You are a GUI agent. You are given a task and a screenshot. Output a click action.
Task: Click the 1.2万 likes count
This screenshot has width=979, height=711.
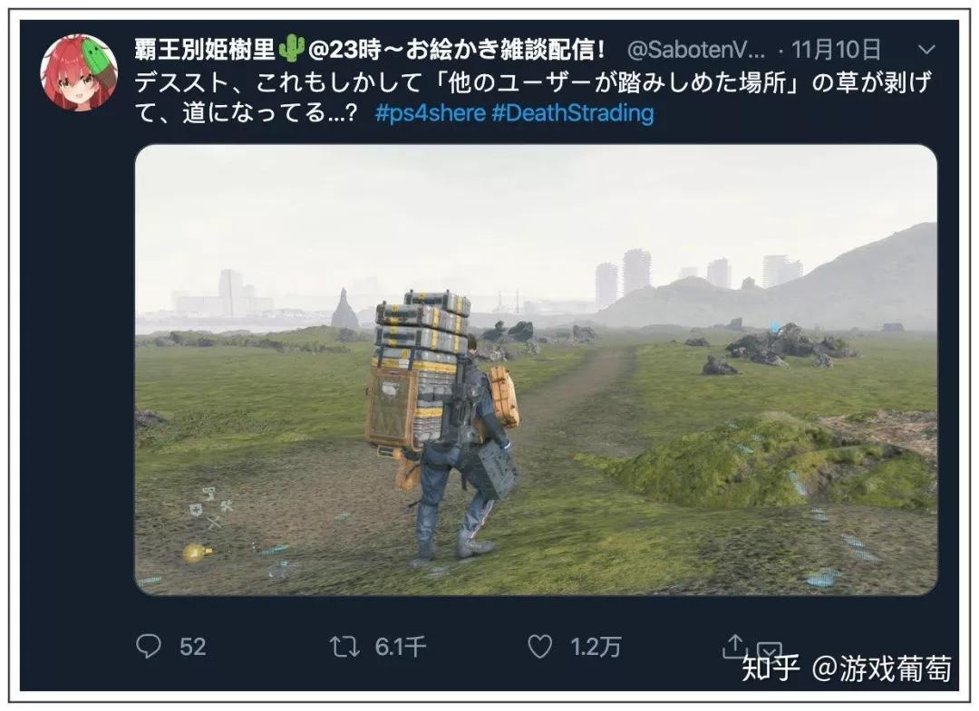click(596, 647)
